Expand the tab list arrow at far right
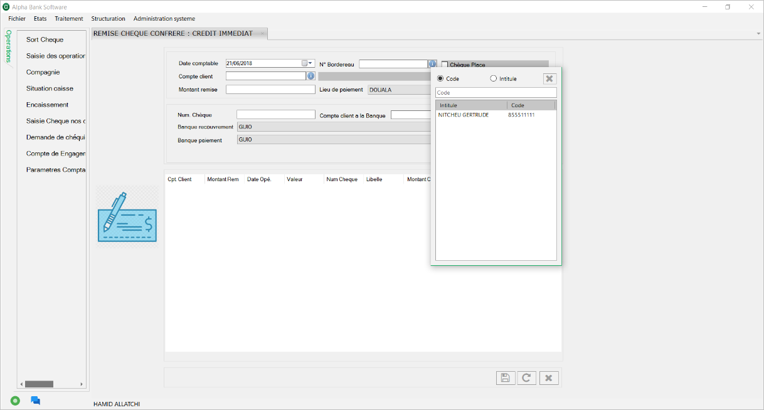 point(758,34)
